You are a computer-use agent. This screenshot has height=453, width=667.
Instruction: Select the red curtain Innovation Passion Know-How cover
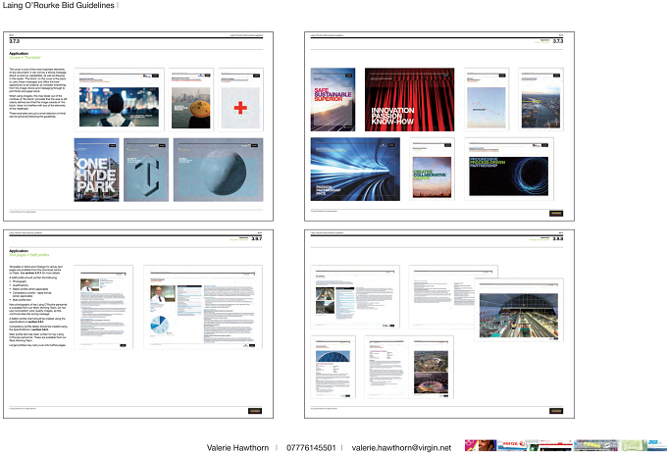(409, 100)
